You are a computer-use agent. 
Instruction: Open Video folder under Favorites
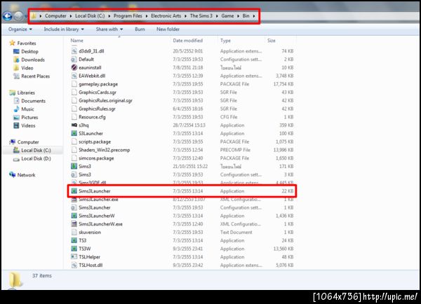click(x=27, y=68)
